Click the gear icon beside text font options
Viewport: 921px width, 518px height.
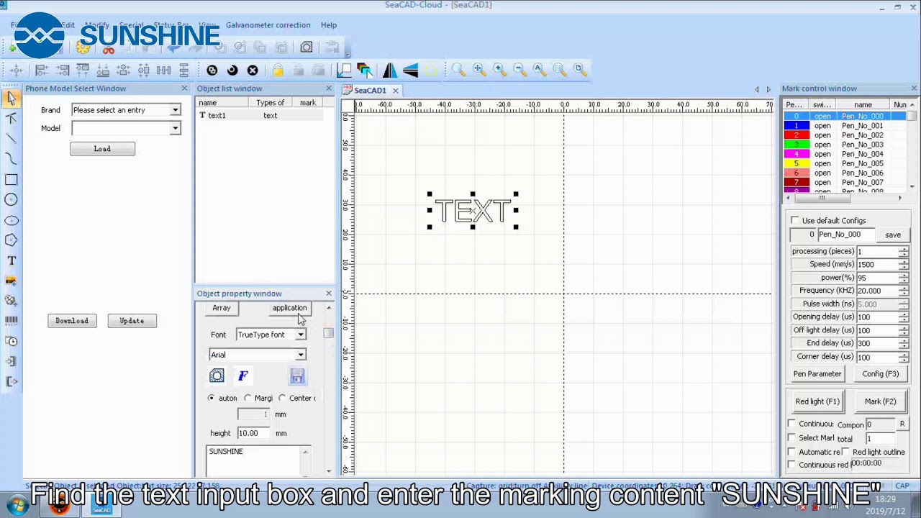pos(217,376)
